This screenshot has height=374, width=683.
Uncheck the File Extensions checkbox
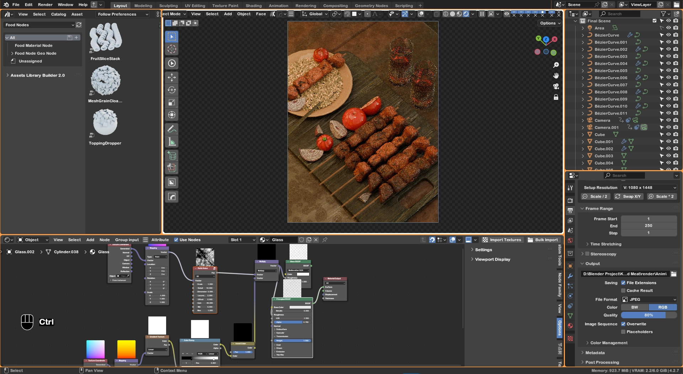pyautogui.click(x=623, y=283)
